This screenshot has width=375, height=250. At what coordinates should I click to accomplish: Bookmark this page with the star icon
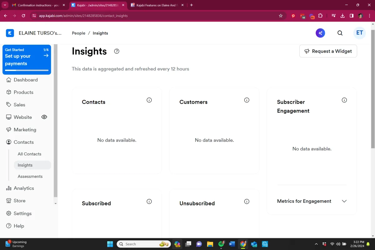tap(281, 16)
